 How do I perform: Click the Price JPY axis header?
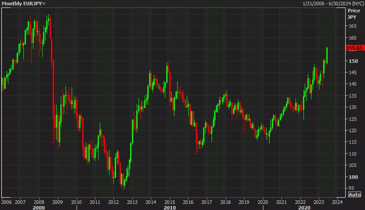click(x=354, y=14)
